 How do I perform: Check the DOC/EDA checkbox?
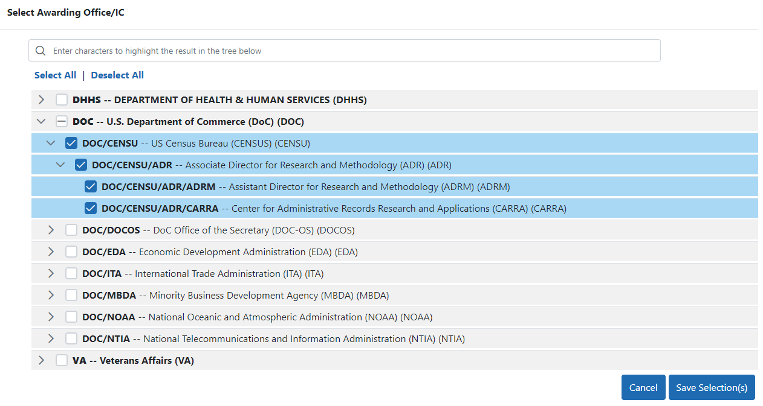coord(71,252)
